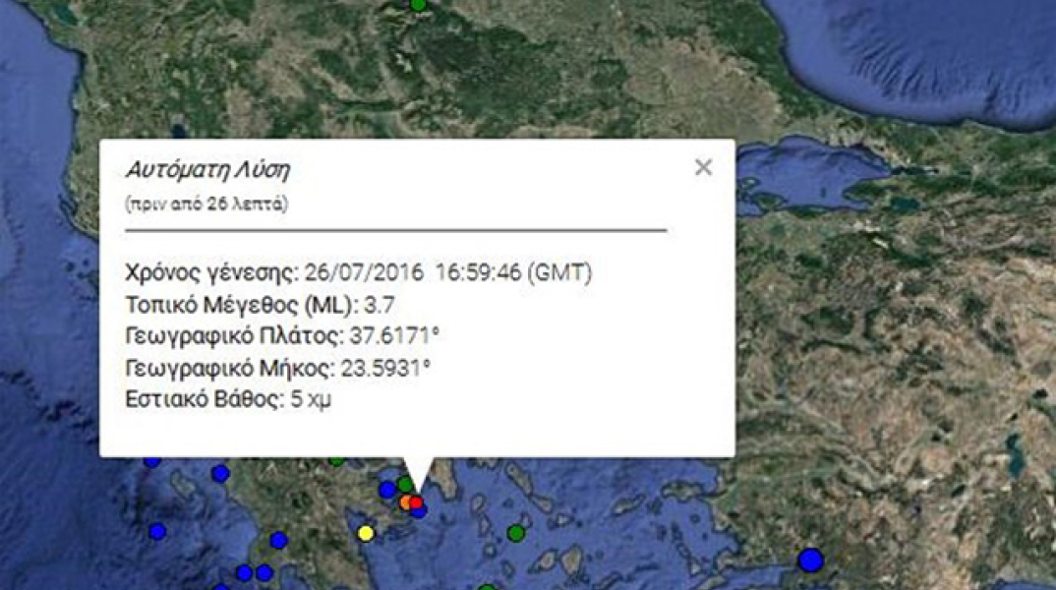Screen dimensions: 1056x590
Task: Click the 'Τοπικό Μέγεθος (ML): 3.7' line
Action: (x=260, y=305)
